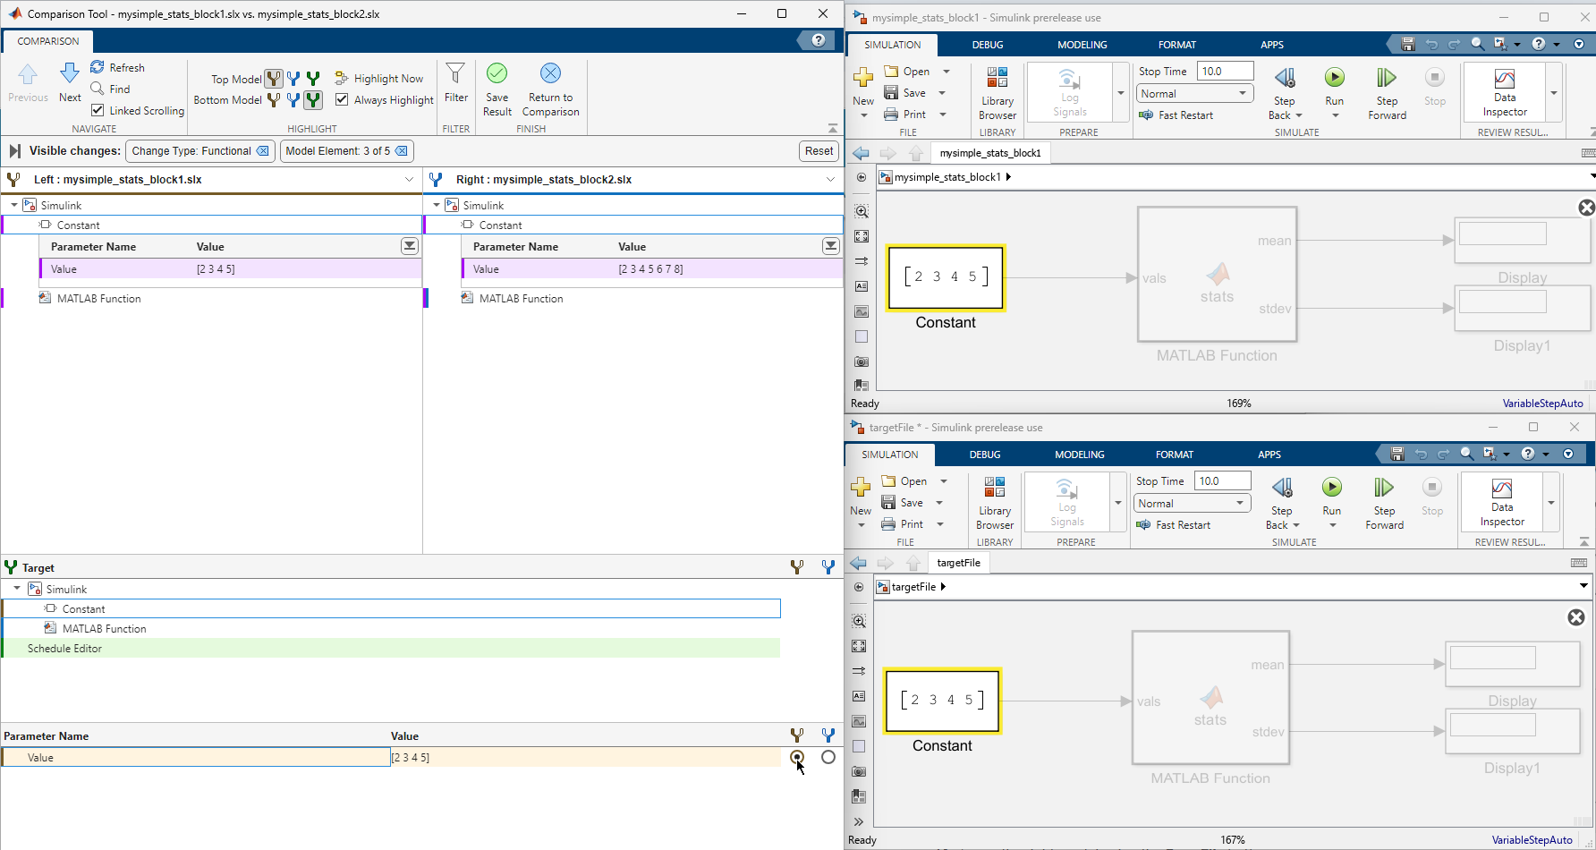
Task: Click the Open button in targetFile window
Action: [904, 480]
